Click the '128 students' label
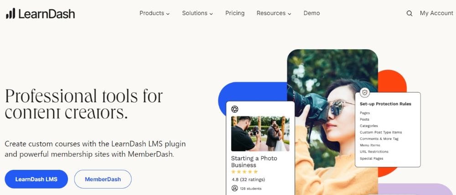 click(250, 189)
